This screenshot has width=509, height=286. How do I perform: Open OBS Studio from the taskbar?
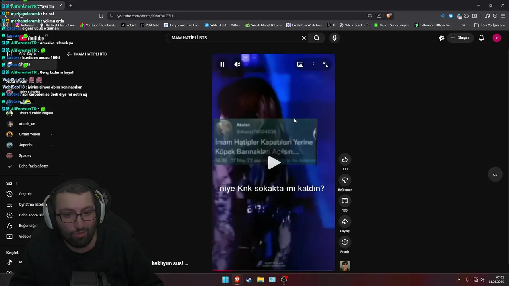point(284,280)
